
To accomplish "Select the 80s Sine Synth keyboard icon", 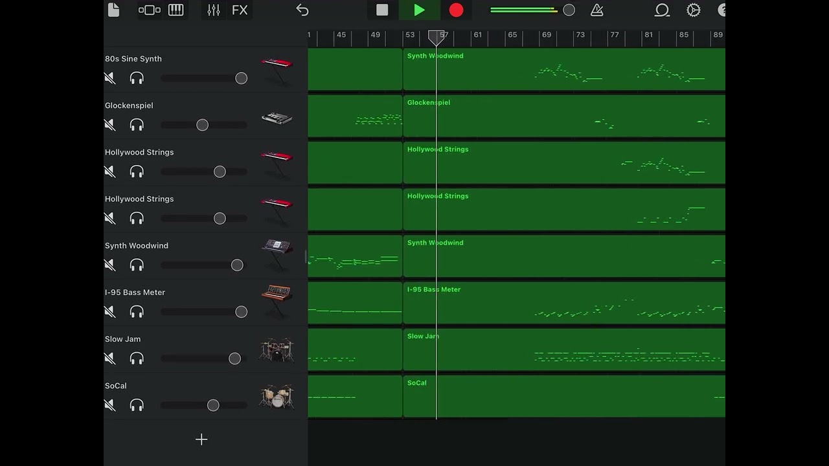I will (277, 71).
